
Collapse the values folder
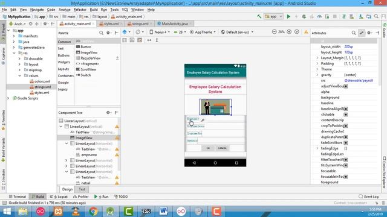tap(19, 76)
